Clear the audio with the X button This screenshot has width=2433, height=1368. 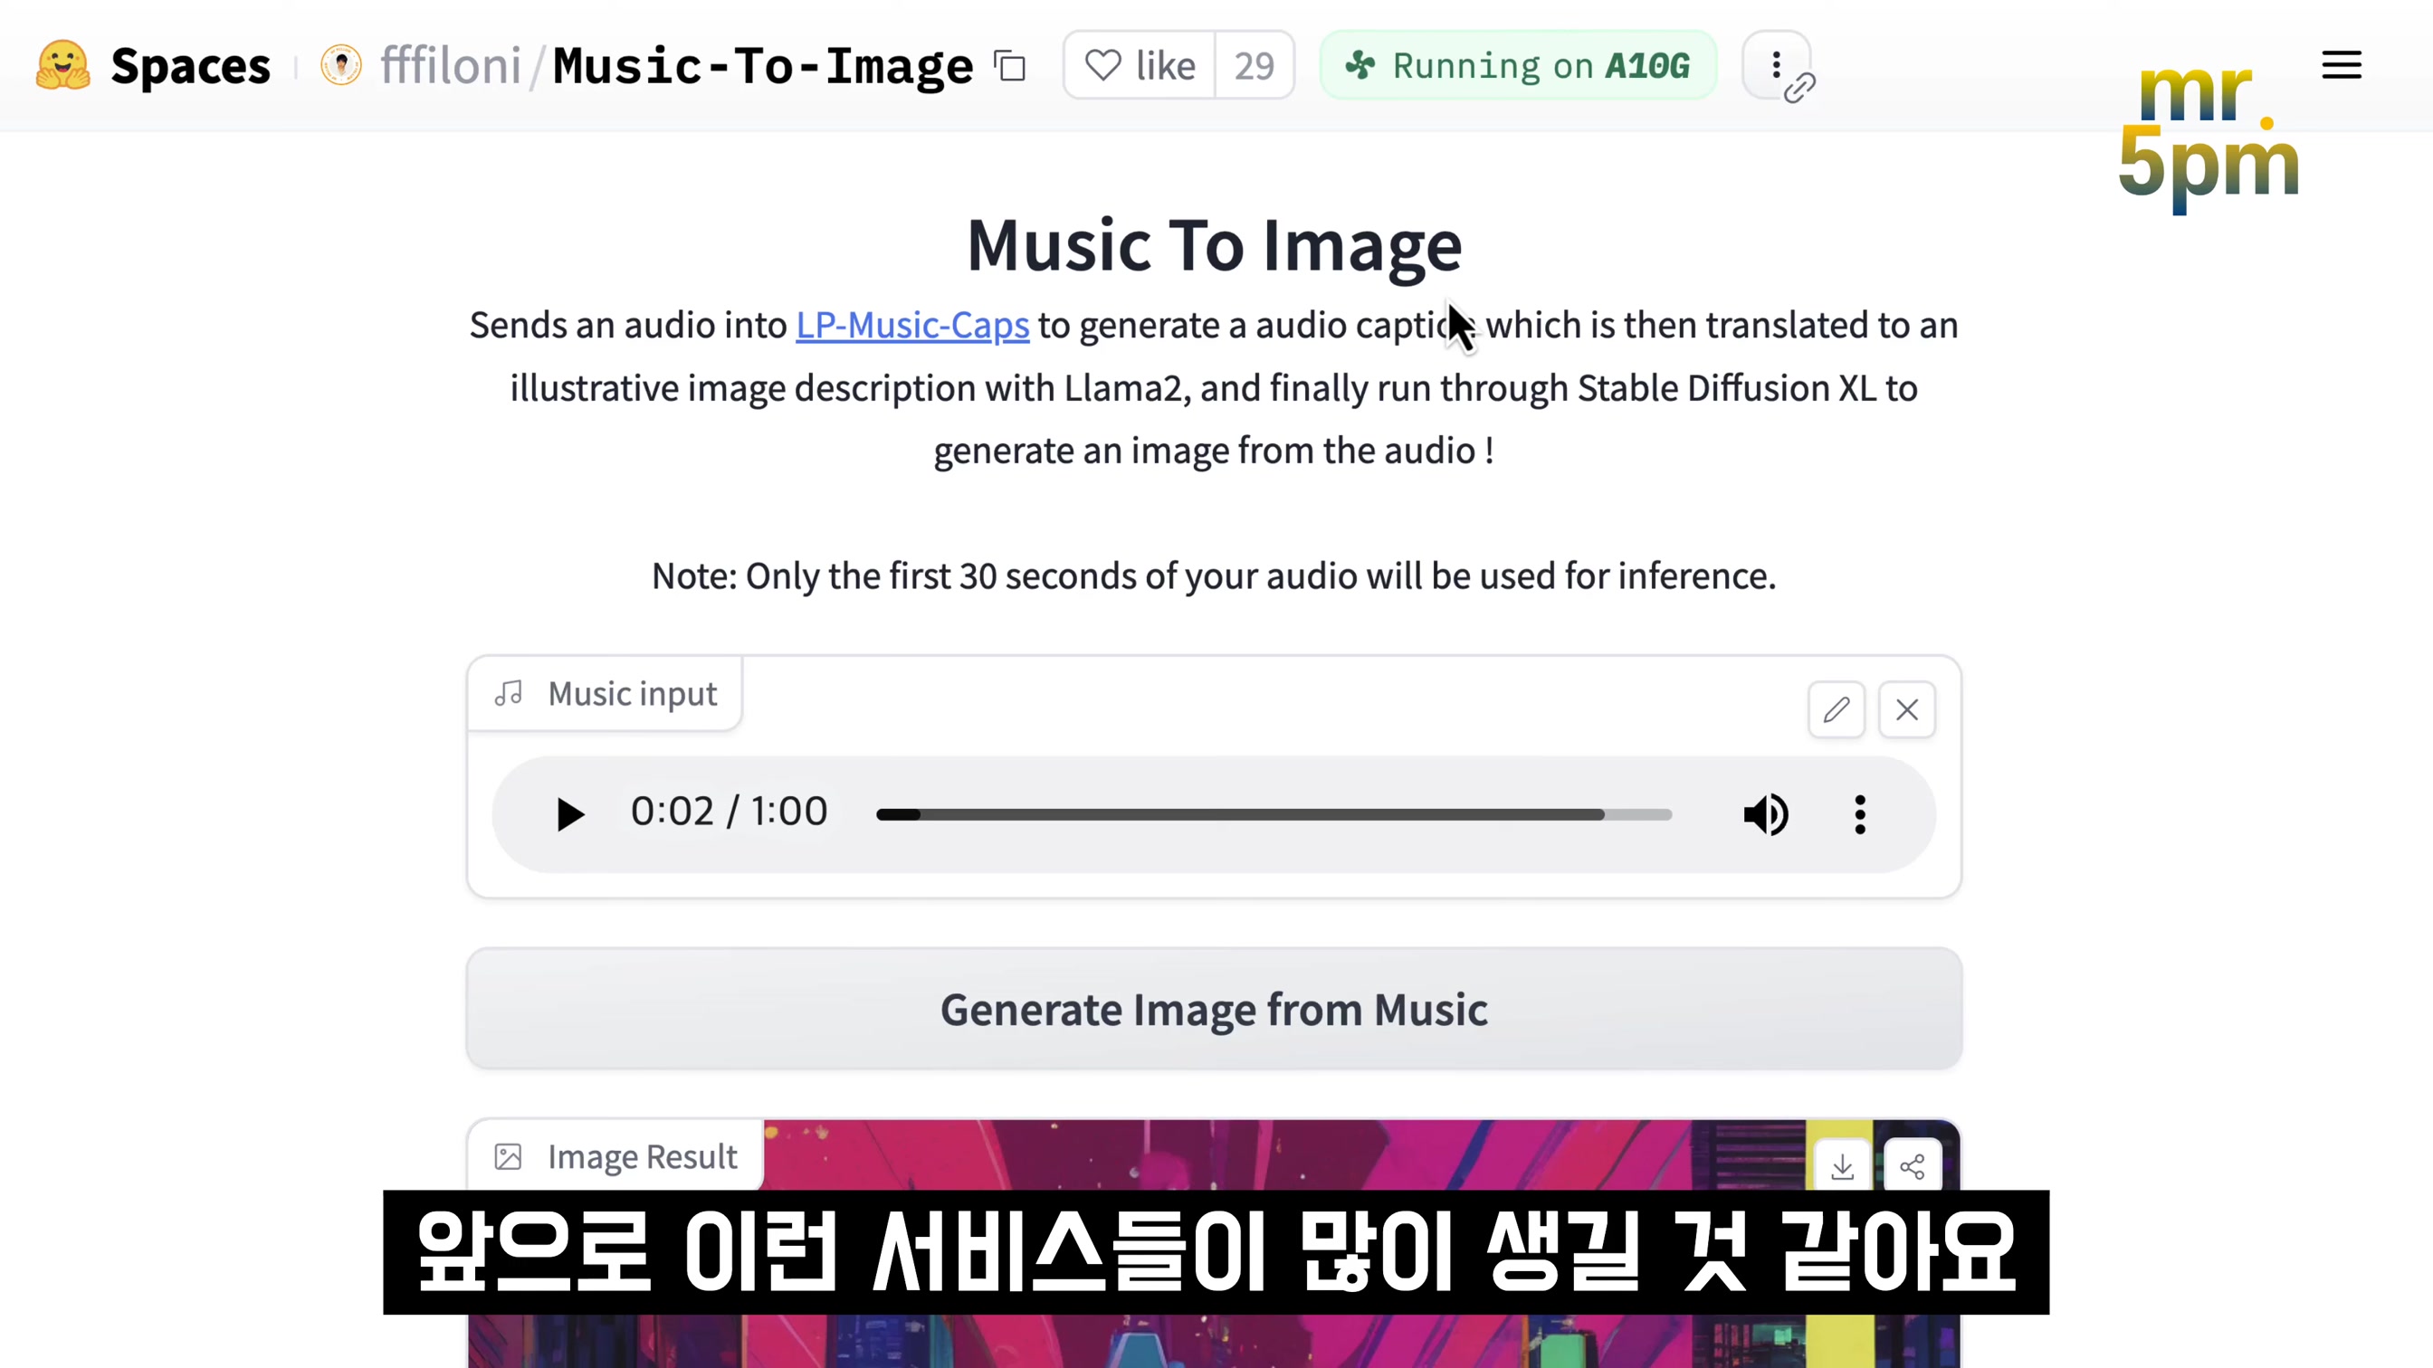tap(1907, 709)
